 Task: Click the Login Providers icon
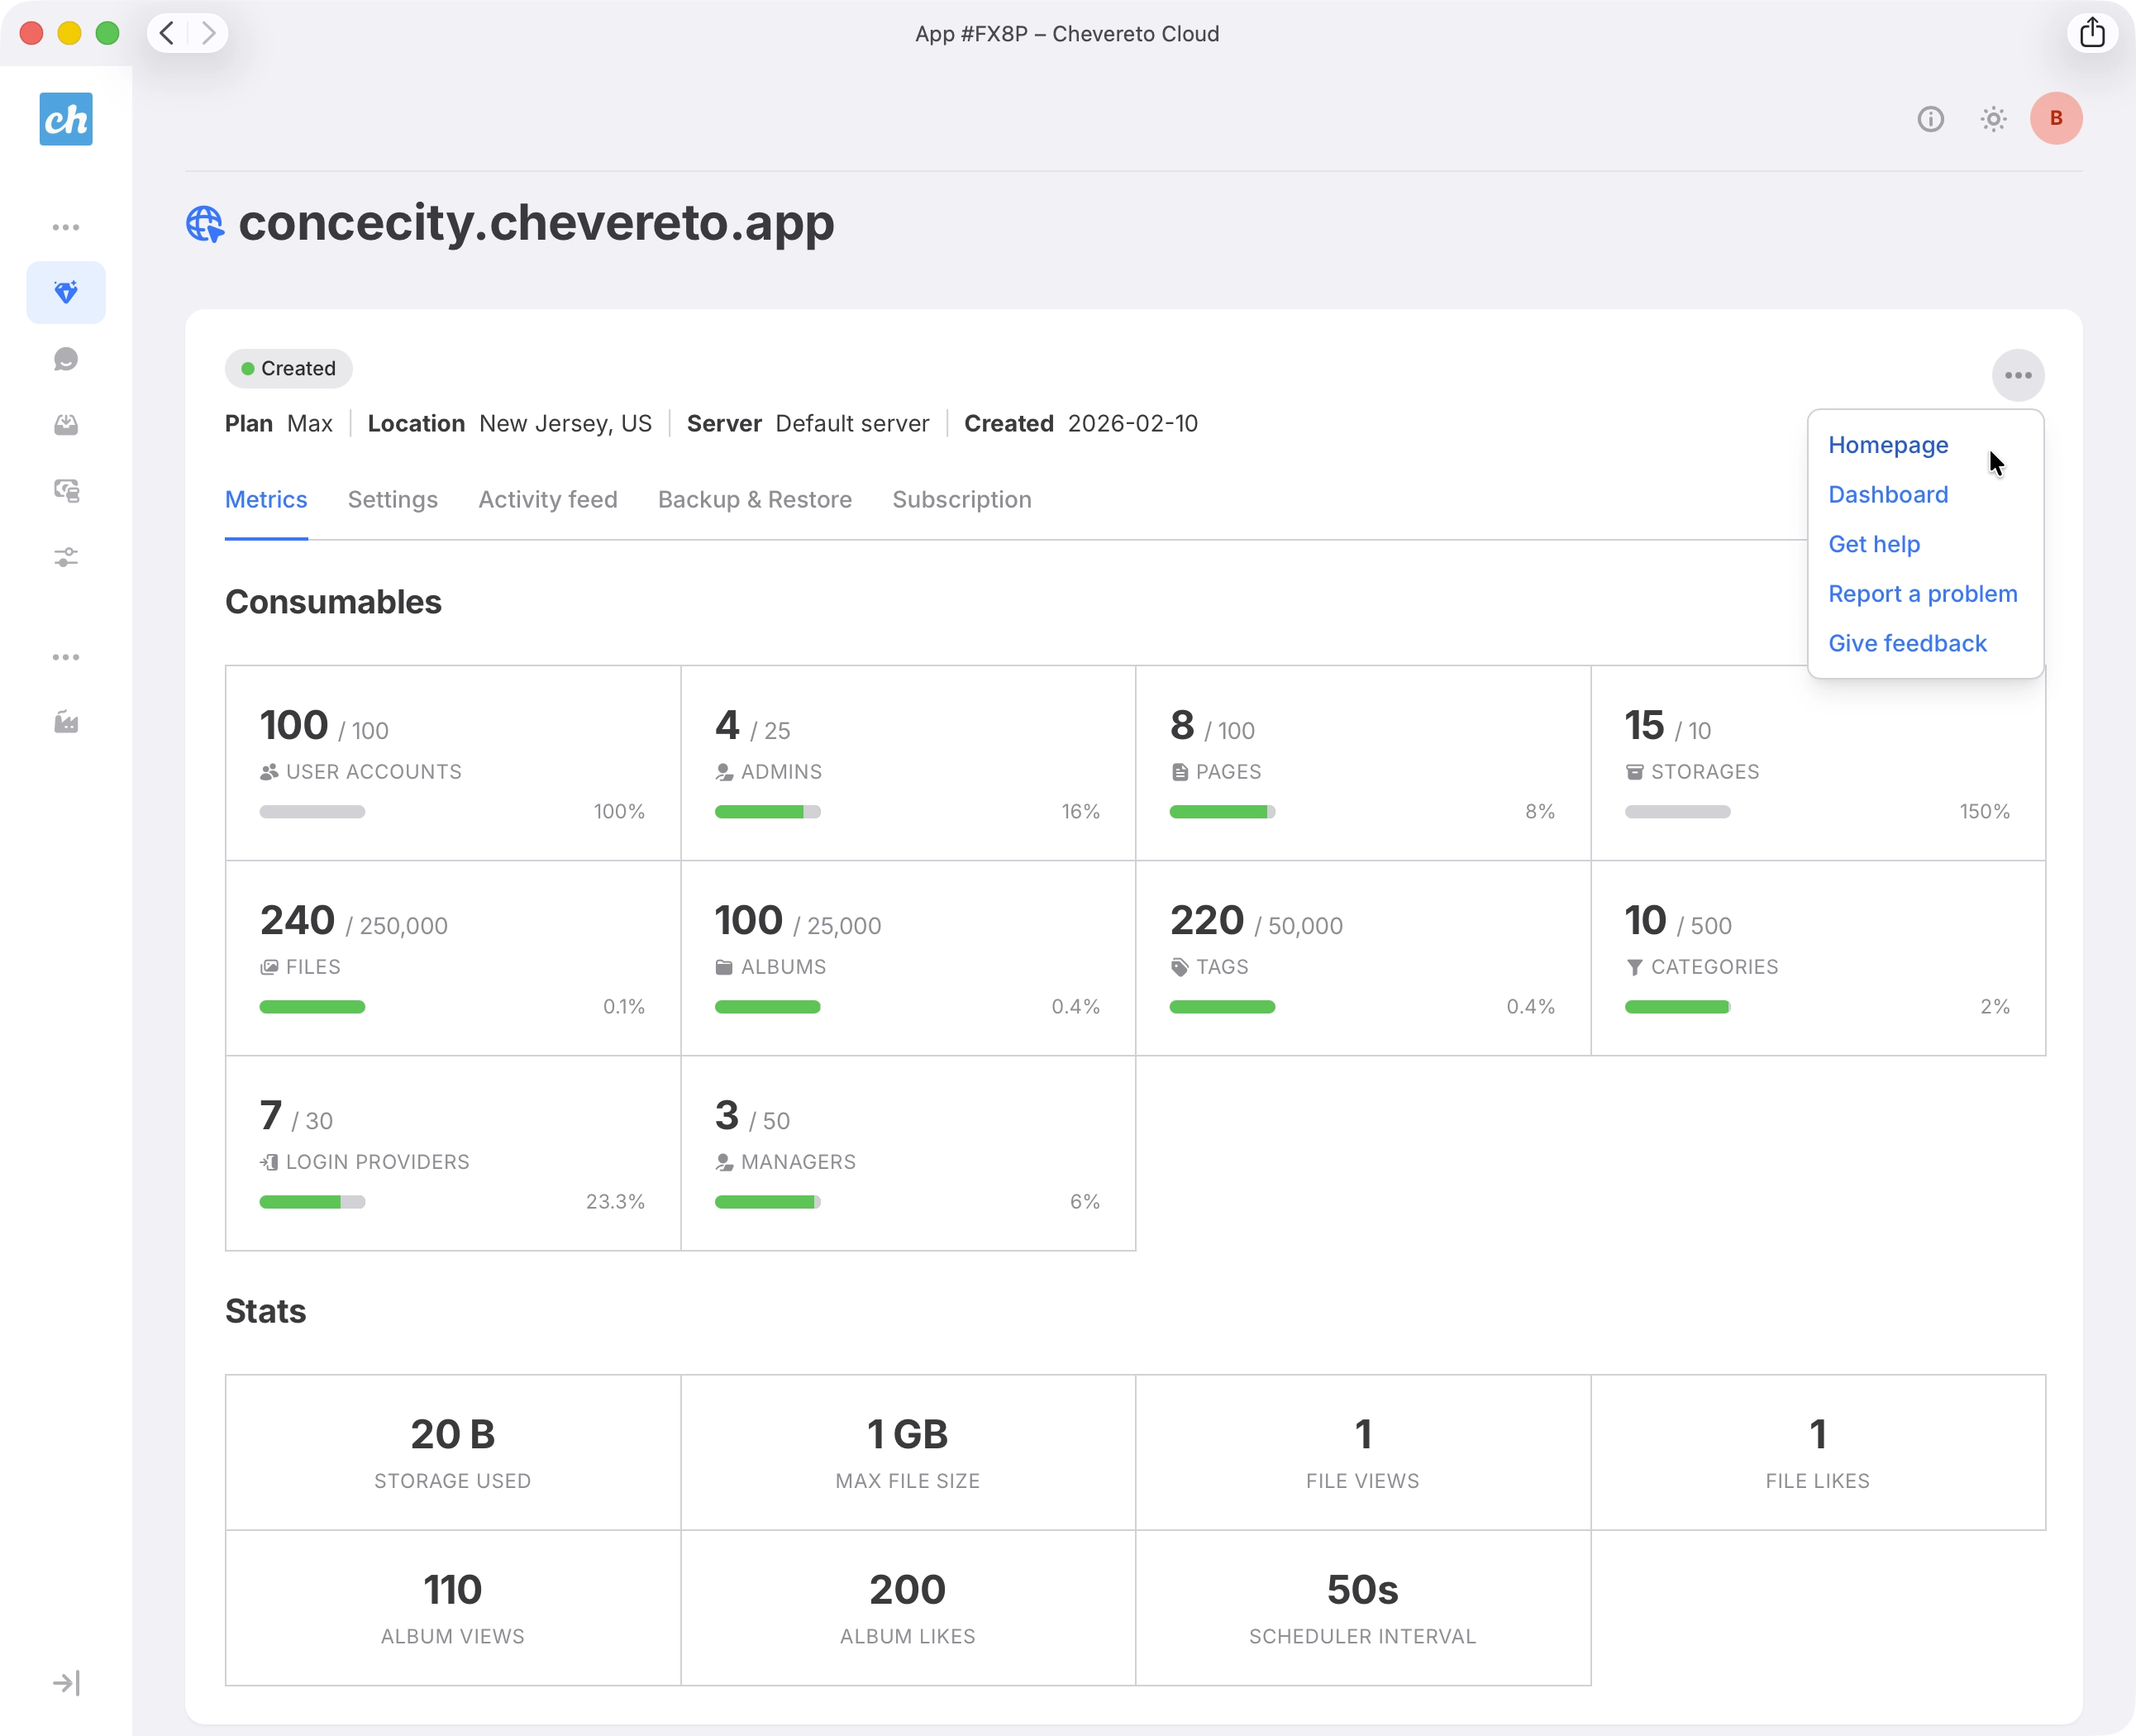coord(269,1162)
